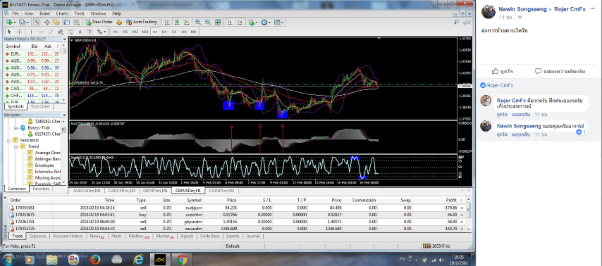The image size is (602, 266).
Task: Select the Trendline tool
Action: tap(51, 32)
